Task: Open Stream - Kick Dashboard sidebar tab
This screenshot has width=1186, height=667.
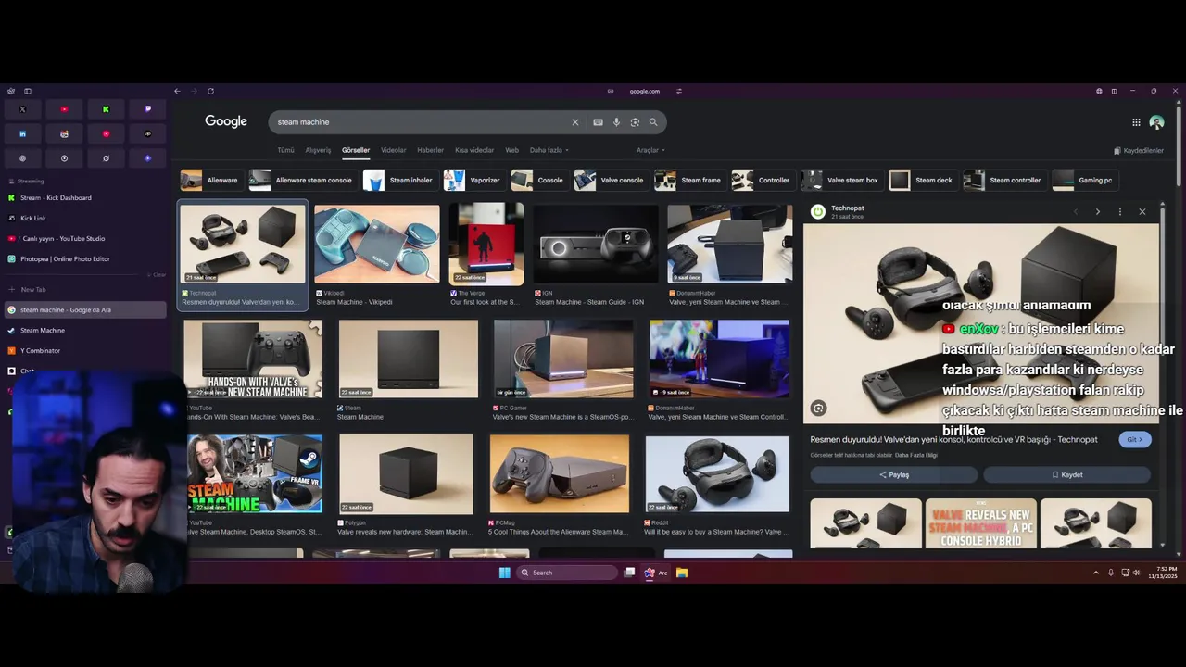Action: 85,197
